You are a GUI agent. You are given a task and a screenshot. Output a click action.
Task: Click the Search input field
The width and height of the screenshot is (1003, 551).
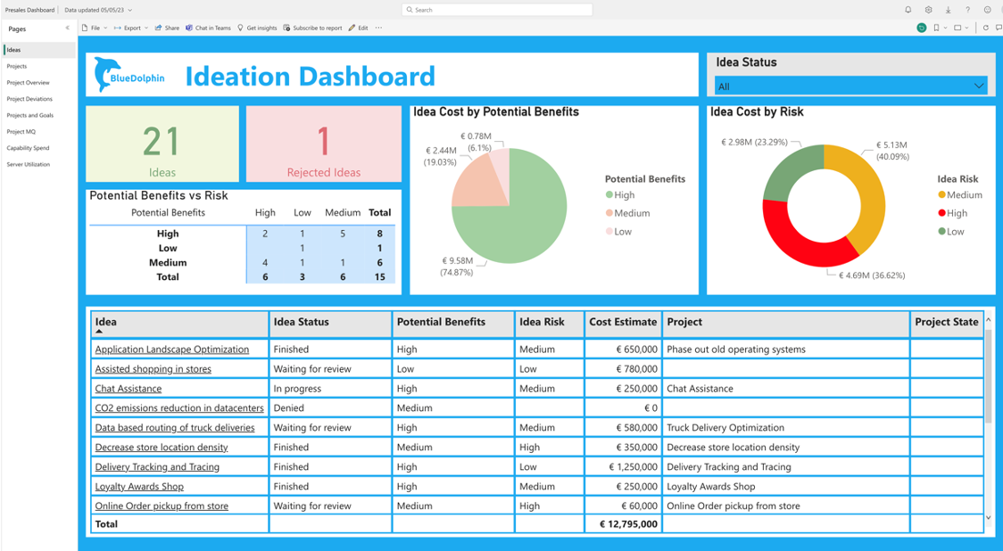pos(497,10)
